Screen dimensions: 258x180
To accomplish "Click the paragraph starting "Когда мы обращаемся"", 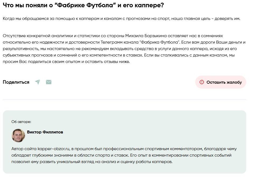I will [x=121, y=19].
